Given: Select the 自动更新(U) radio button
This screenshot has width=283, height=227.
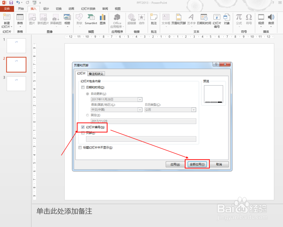Looking at the screenshot, I should click(x=87, y=94).
